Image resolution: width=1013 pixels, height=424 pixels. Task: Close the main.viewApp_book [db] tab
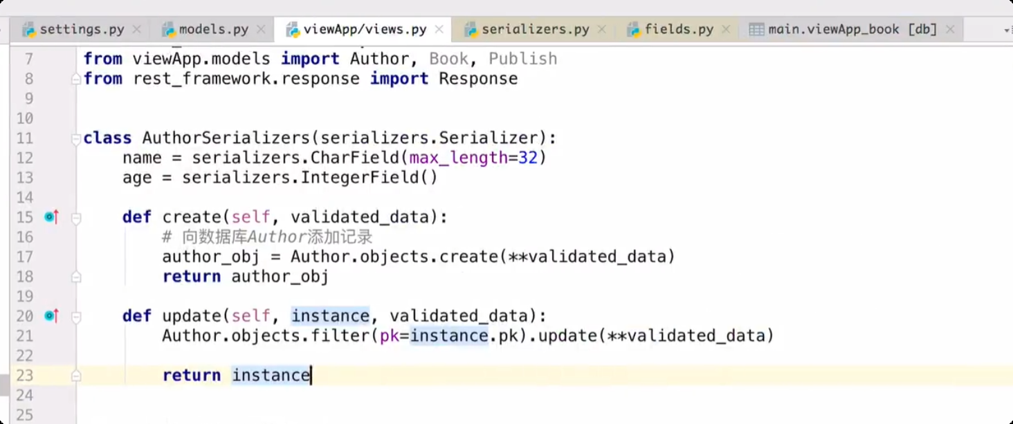coord(950,30)
